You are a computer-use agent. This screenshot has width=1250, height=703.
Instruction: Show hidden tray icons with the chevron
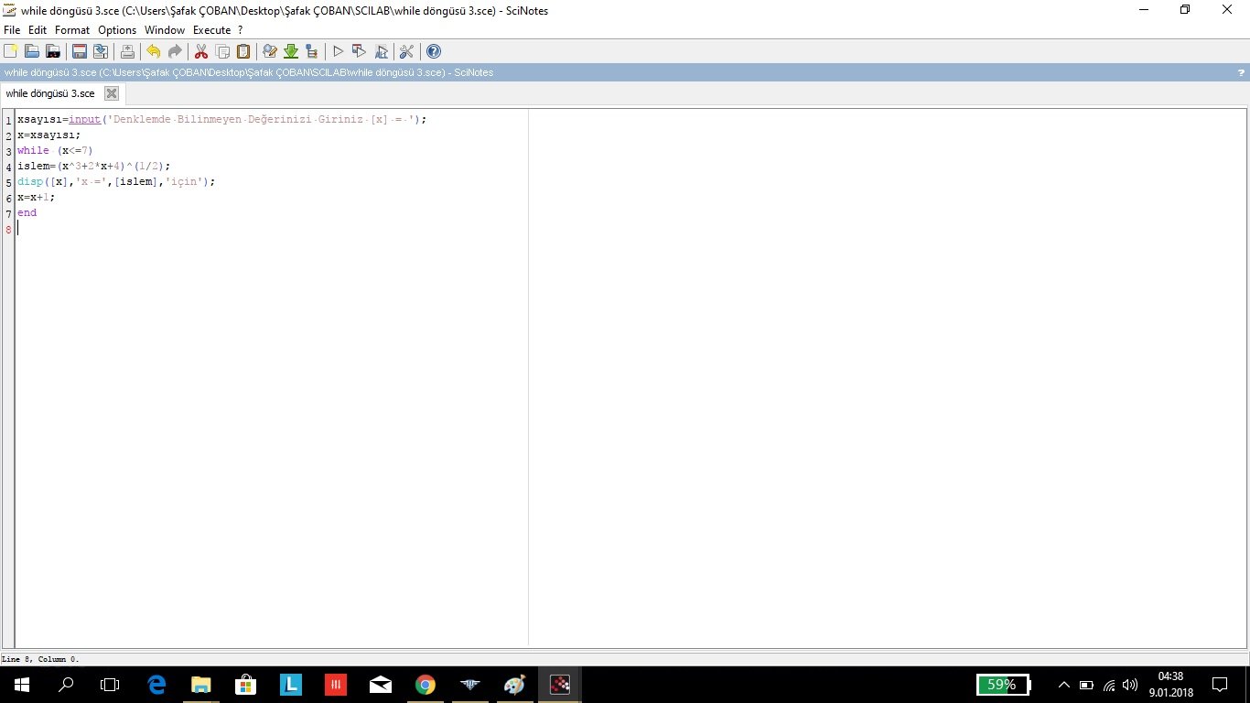[x=1064, y=685]
